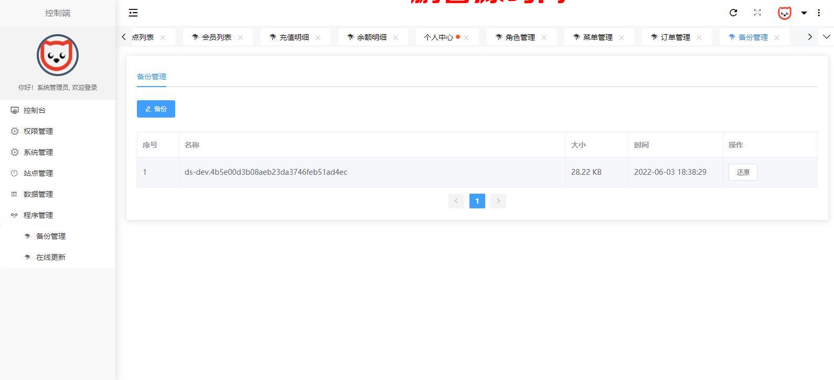The height and width of the screenshot is (380, 834).
Task: Switch to the 余额明细 tab
Action: point(372,37)
